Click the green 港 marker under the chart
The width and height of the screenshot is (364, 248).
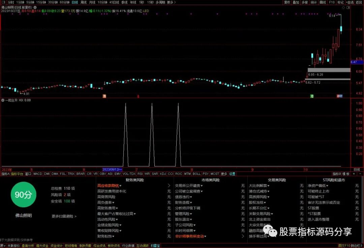(x=312, y=96)
